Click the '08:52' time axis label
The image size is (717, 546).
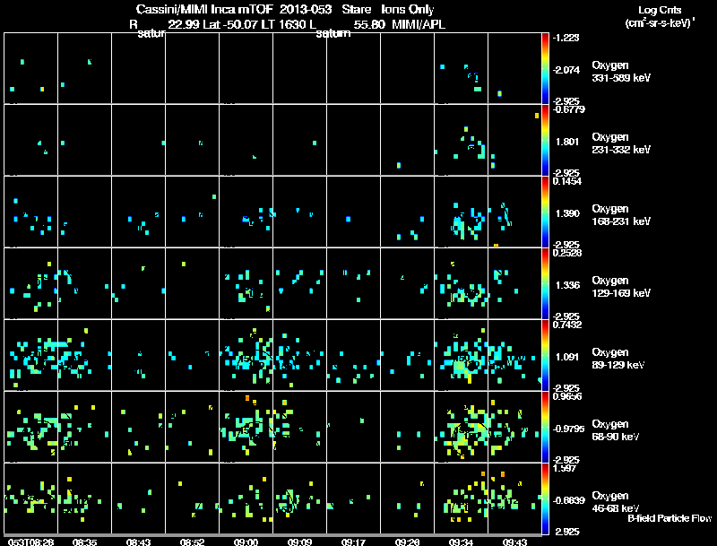click(x=192, y=542)
